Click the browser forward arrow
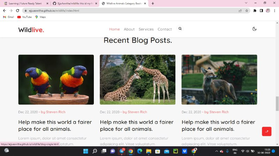Screen dimensions: 279x156 click(x=11, y=11)
